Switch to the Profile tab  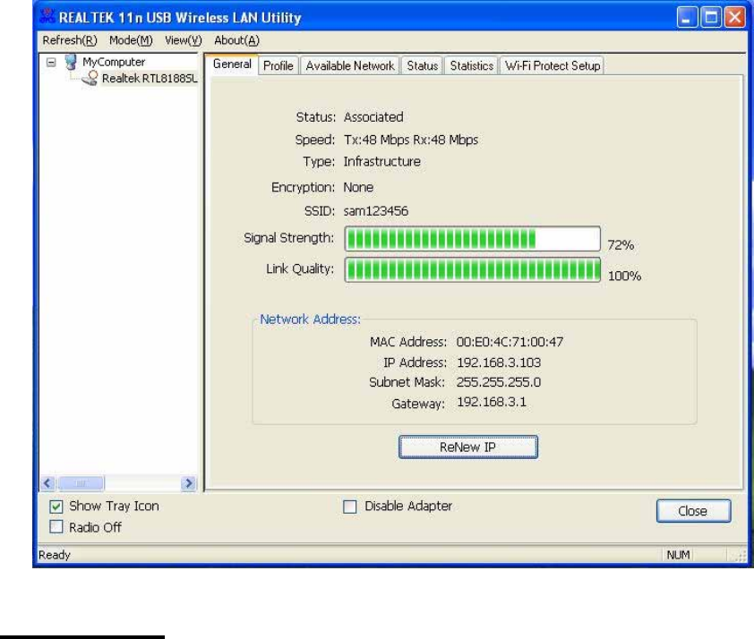pos(278,66)
